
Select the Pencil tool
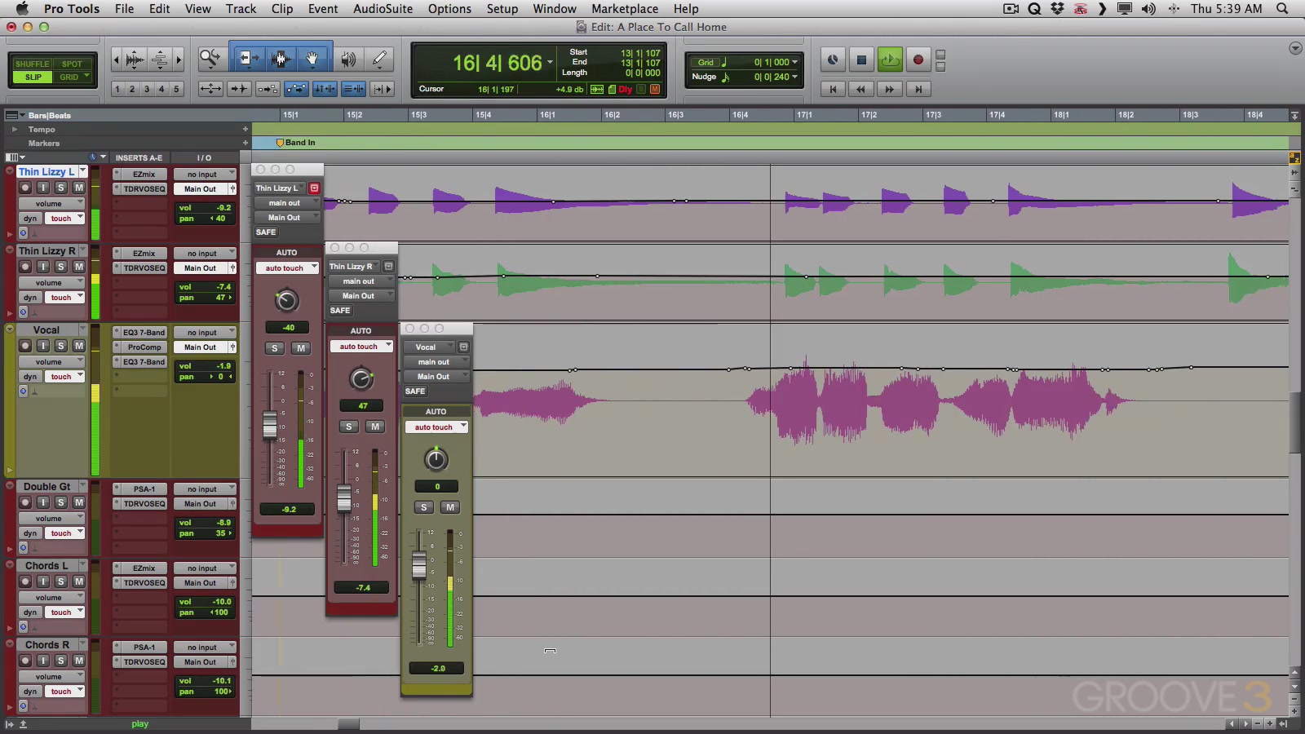coord(379,58)
